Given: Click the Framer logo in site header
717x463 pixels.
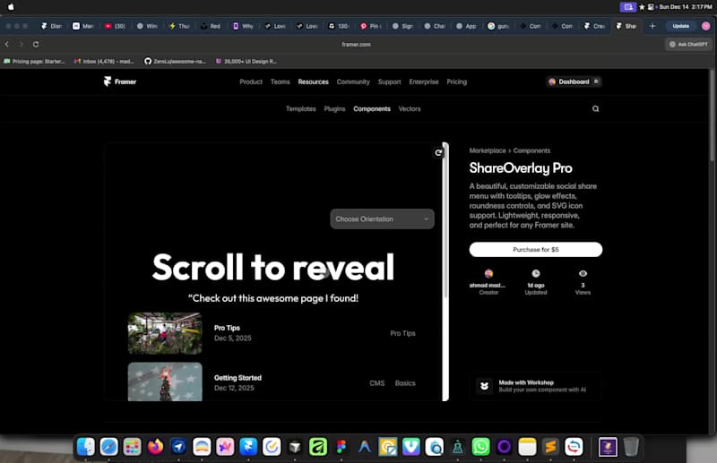Looking at the screenshot, I should click(120, 81).
